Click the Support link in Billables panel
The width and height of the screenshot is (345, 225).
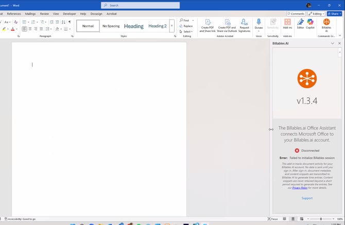pos(307,198)
